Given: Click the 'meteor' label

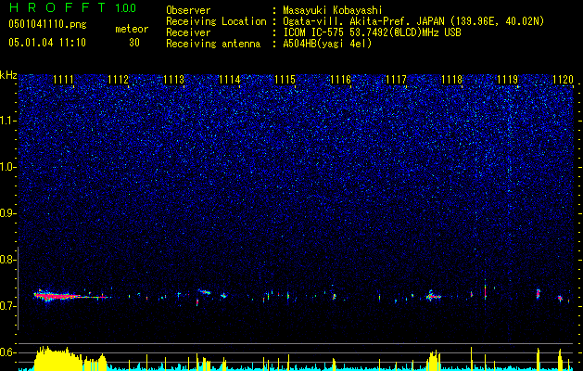Looking at the screenshot, I should [132, 29].
